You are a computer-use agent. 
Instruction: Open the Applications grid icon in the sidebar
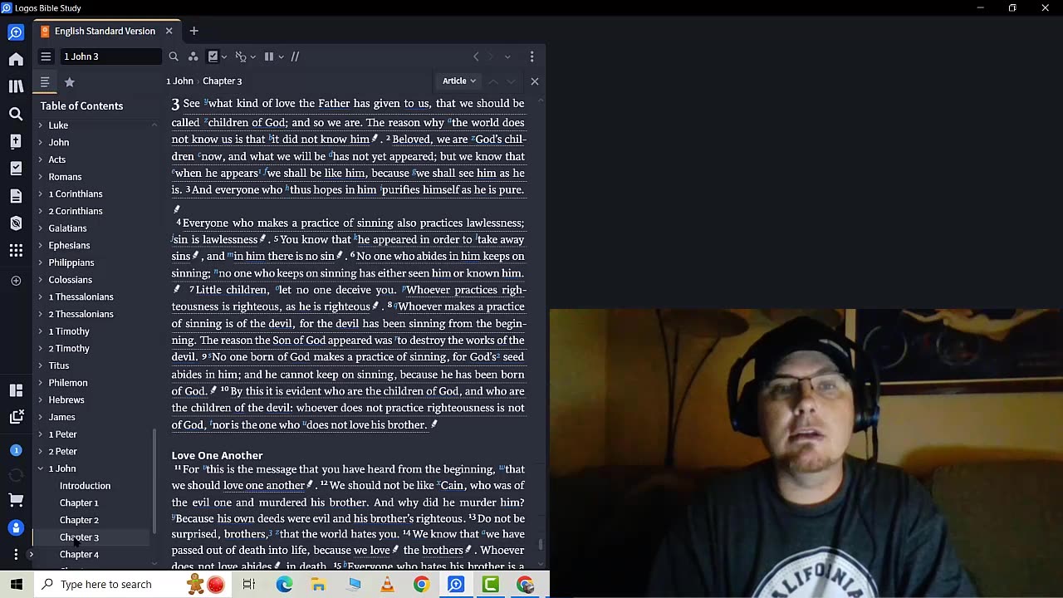coord(16,250)
